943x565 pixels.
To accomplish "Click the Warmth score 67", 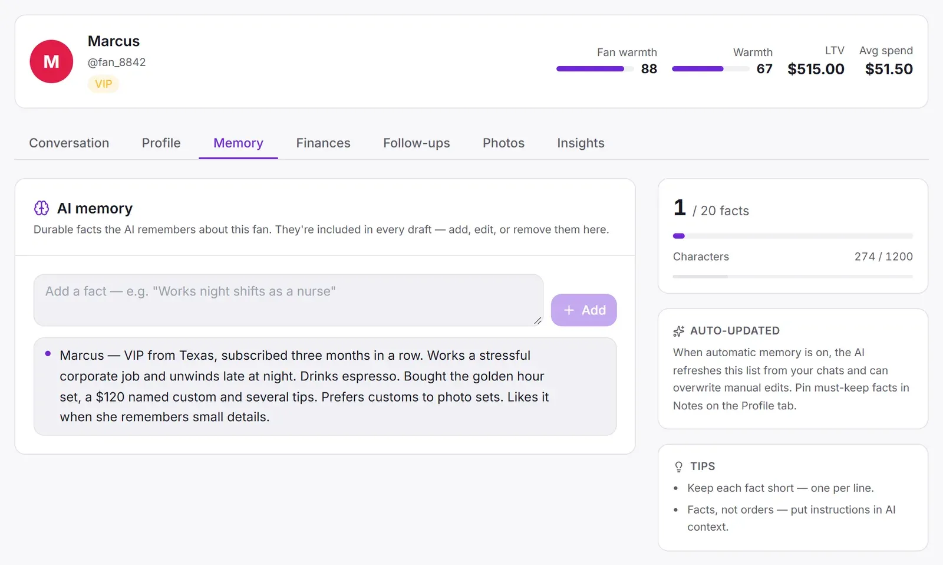I will point(764,69).
